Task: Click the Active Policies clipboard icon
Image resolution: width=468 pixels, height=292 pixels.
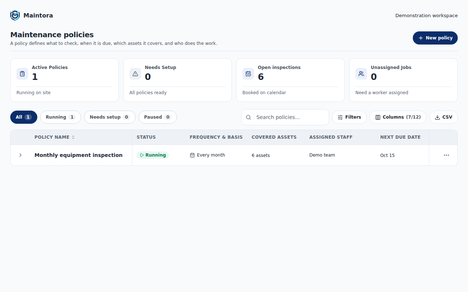Action: pos(22,74)
